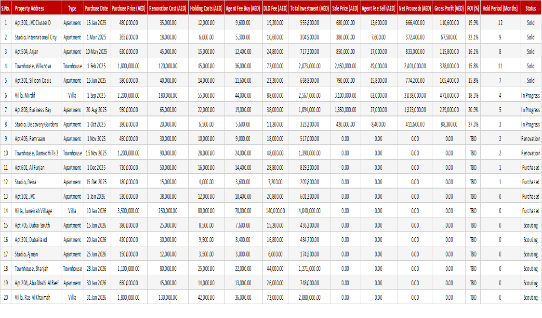The image size is (542, 318).
Task: Click the 'Type' column header
Action: point(72,8)
